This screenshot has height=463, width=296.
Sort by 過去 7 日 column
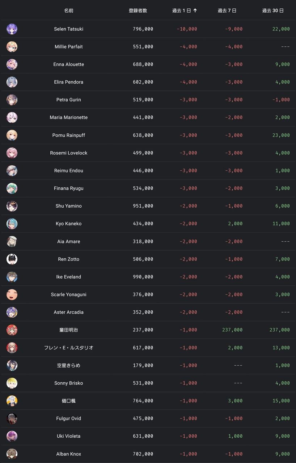pos(227,11)
